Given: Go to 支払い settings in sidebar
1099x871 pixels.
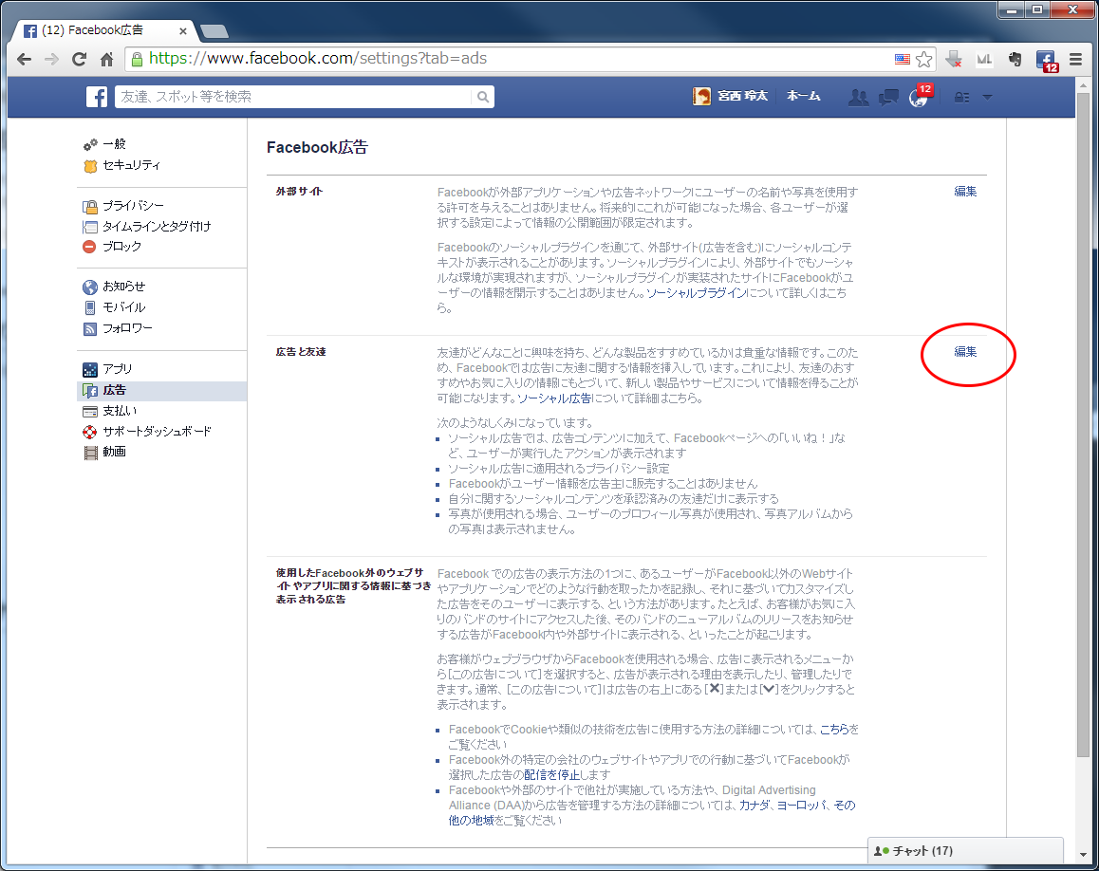Looking at the screenshot, I should 120,411.
